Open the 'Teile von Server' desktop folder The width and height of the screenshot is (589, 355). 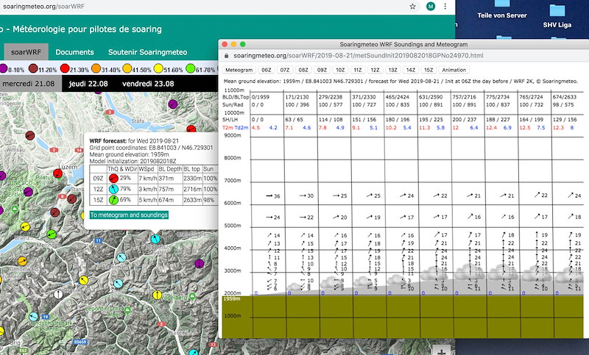(502, 10)
